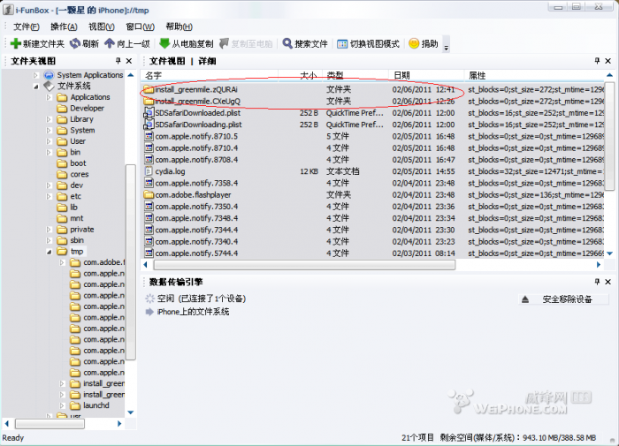Click folder tree scroll down arrow
Image resolution: width=619 pixels, height=446 pixels.
tap(131, 412)
